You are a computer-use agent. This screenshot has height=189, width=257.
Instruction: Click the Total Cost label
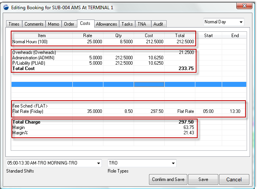pos(23,68)
